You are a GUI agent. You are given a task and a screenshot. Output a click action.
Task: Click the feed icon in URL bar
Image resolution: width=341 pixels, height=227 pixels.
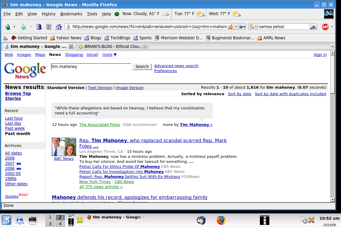[x=230, y=27]
